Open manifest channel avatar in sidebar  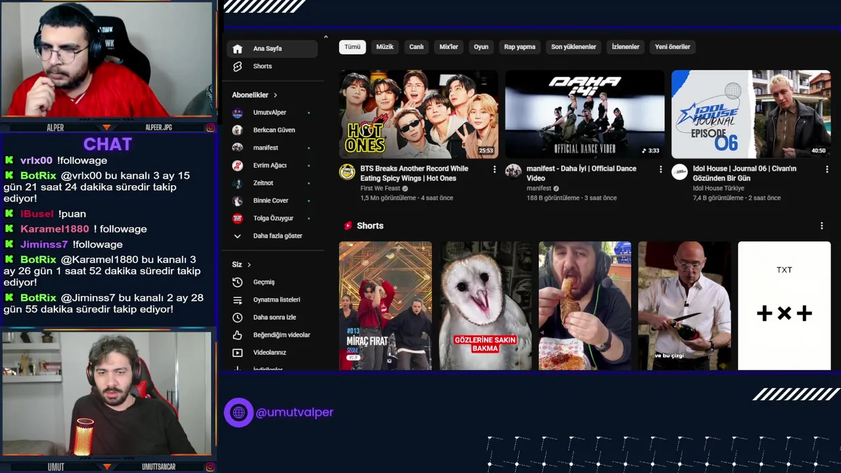[237, 148]
